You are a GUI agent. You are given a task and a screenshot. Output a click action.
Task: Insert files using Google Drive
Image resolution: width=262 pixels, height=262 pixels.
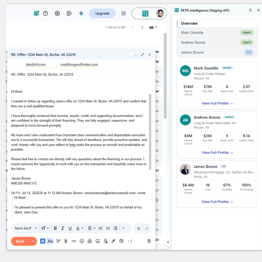coord(90,241)
